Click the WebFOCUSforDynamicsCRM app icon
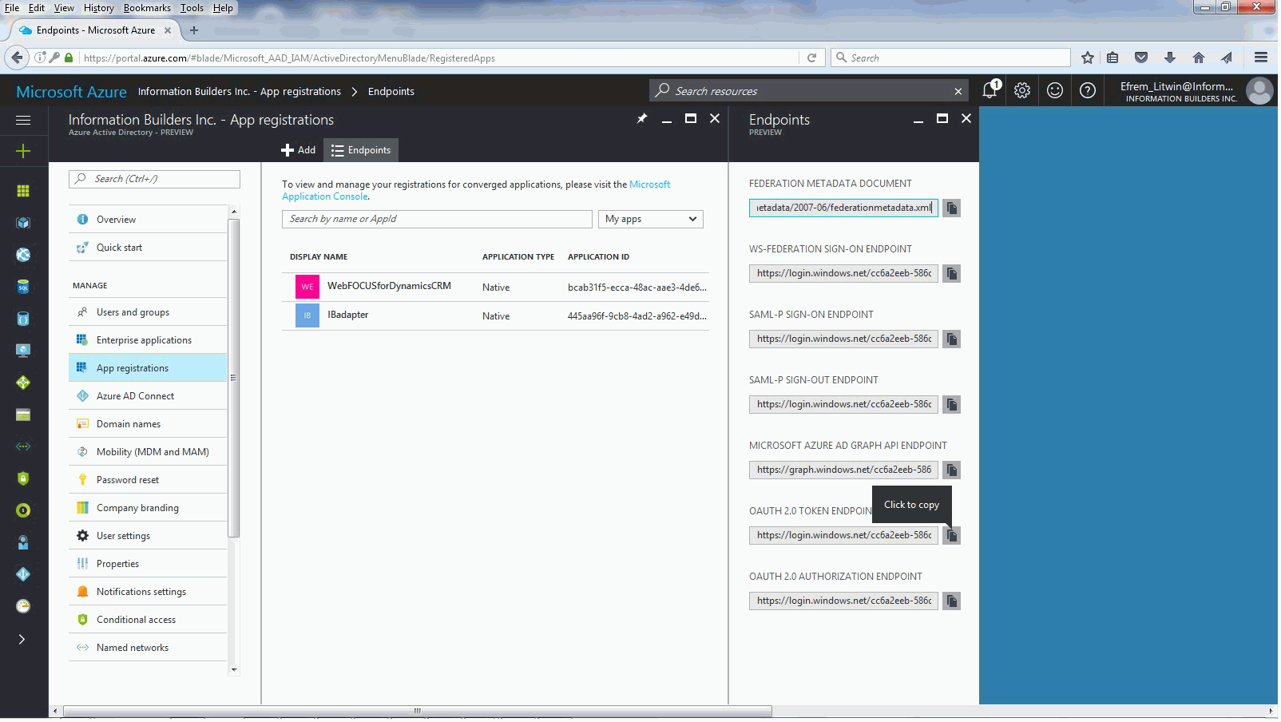 click(x=307, y=287)
